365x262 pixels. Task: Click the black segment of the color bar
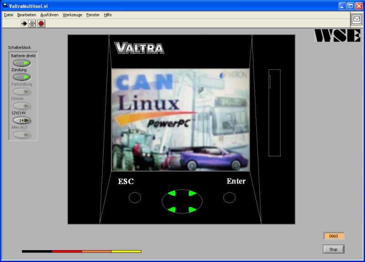click(x=37, y=252)
